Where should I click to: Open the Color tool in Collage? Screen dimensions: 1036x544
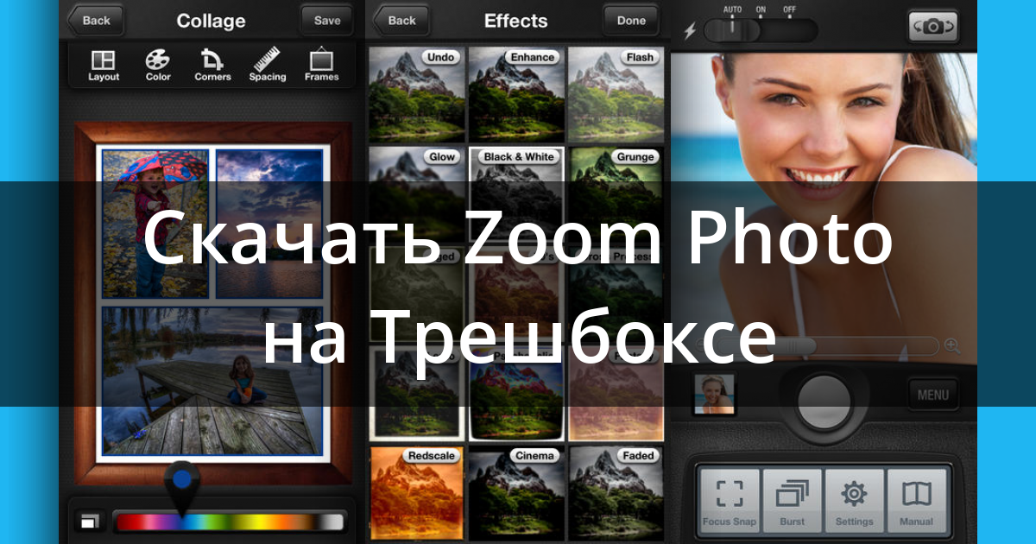(x=158, y=66)
